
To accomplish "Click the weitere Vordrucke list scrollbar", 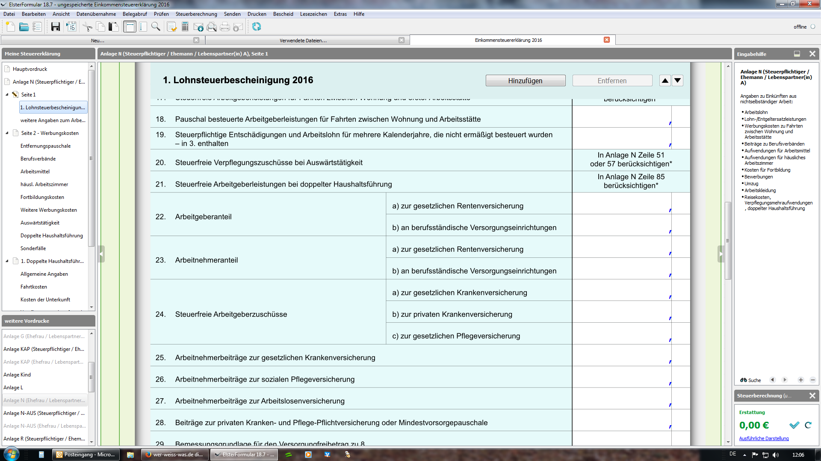I will [91, 377].
